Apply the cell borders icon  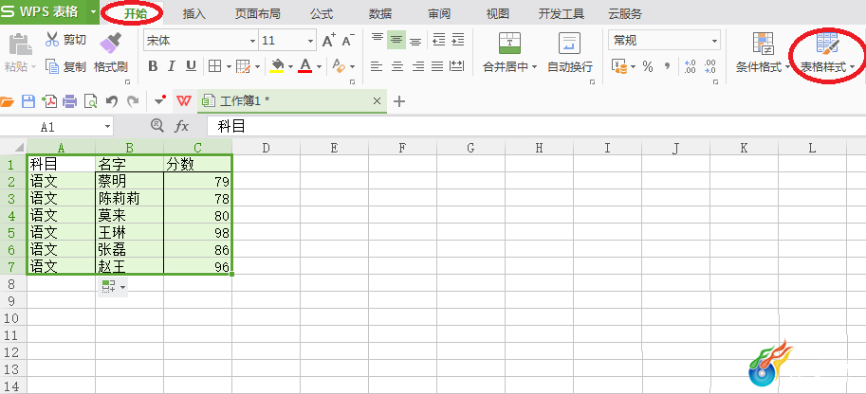coord(214,66)
